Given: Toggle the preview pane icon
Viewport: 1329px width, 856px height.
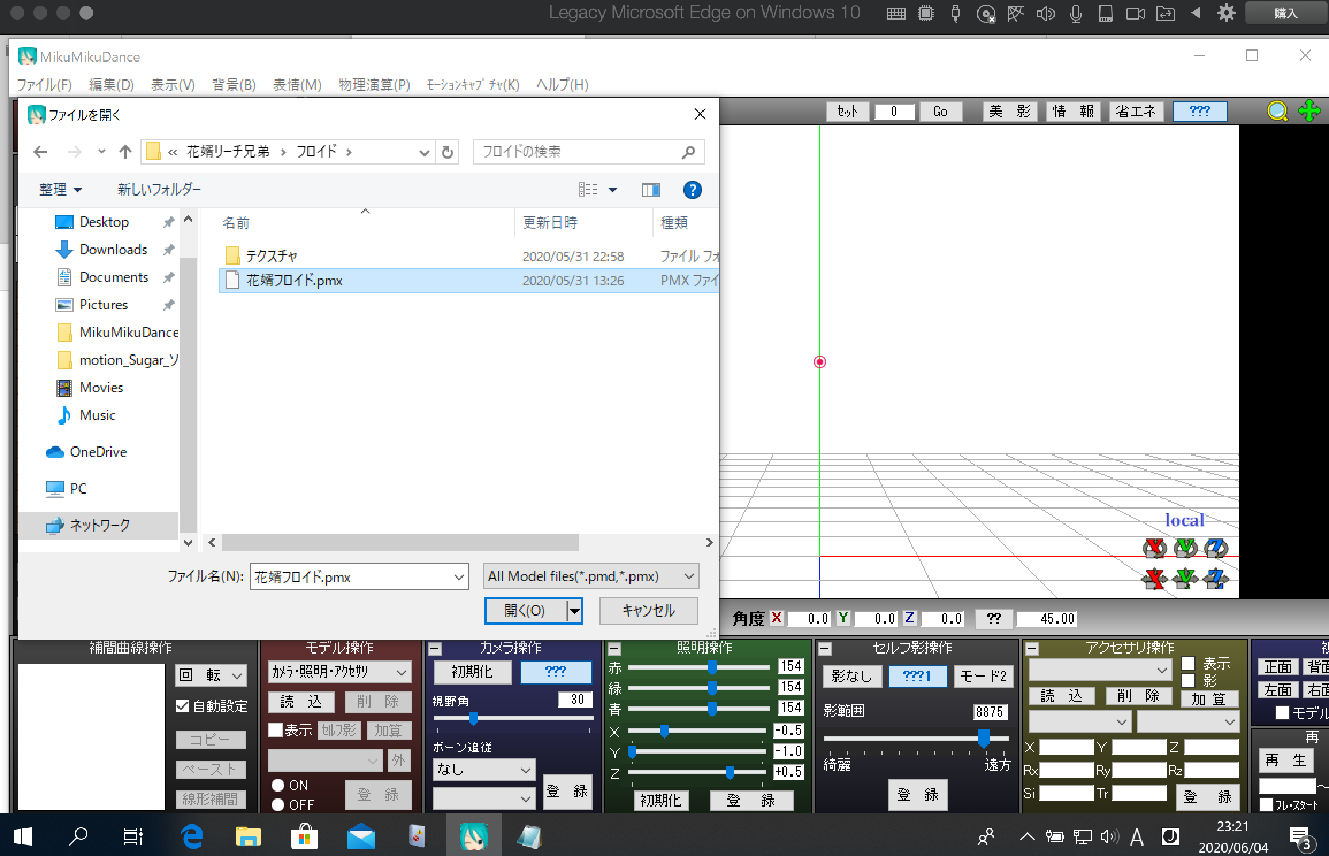Looking at the screenshot, I should click(651, 190).
